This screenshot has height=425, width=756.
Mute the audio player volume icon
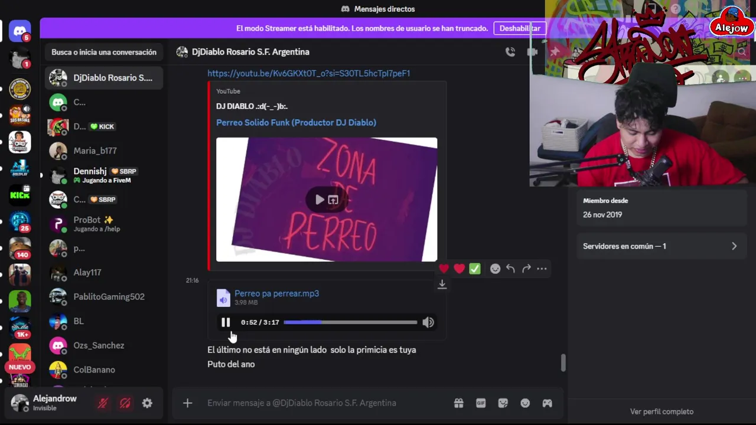(428, 322)
